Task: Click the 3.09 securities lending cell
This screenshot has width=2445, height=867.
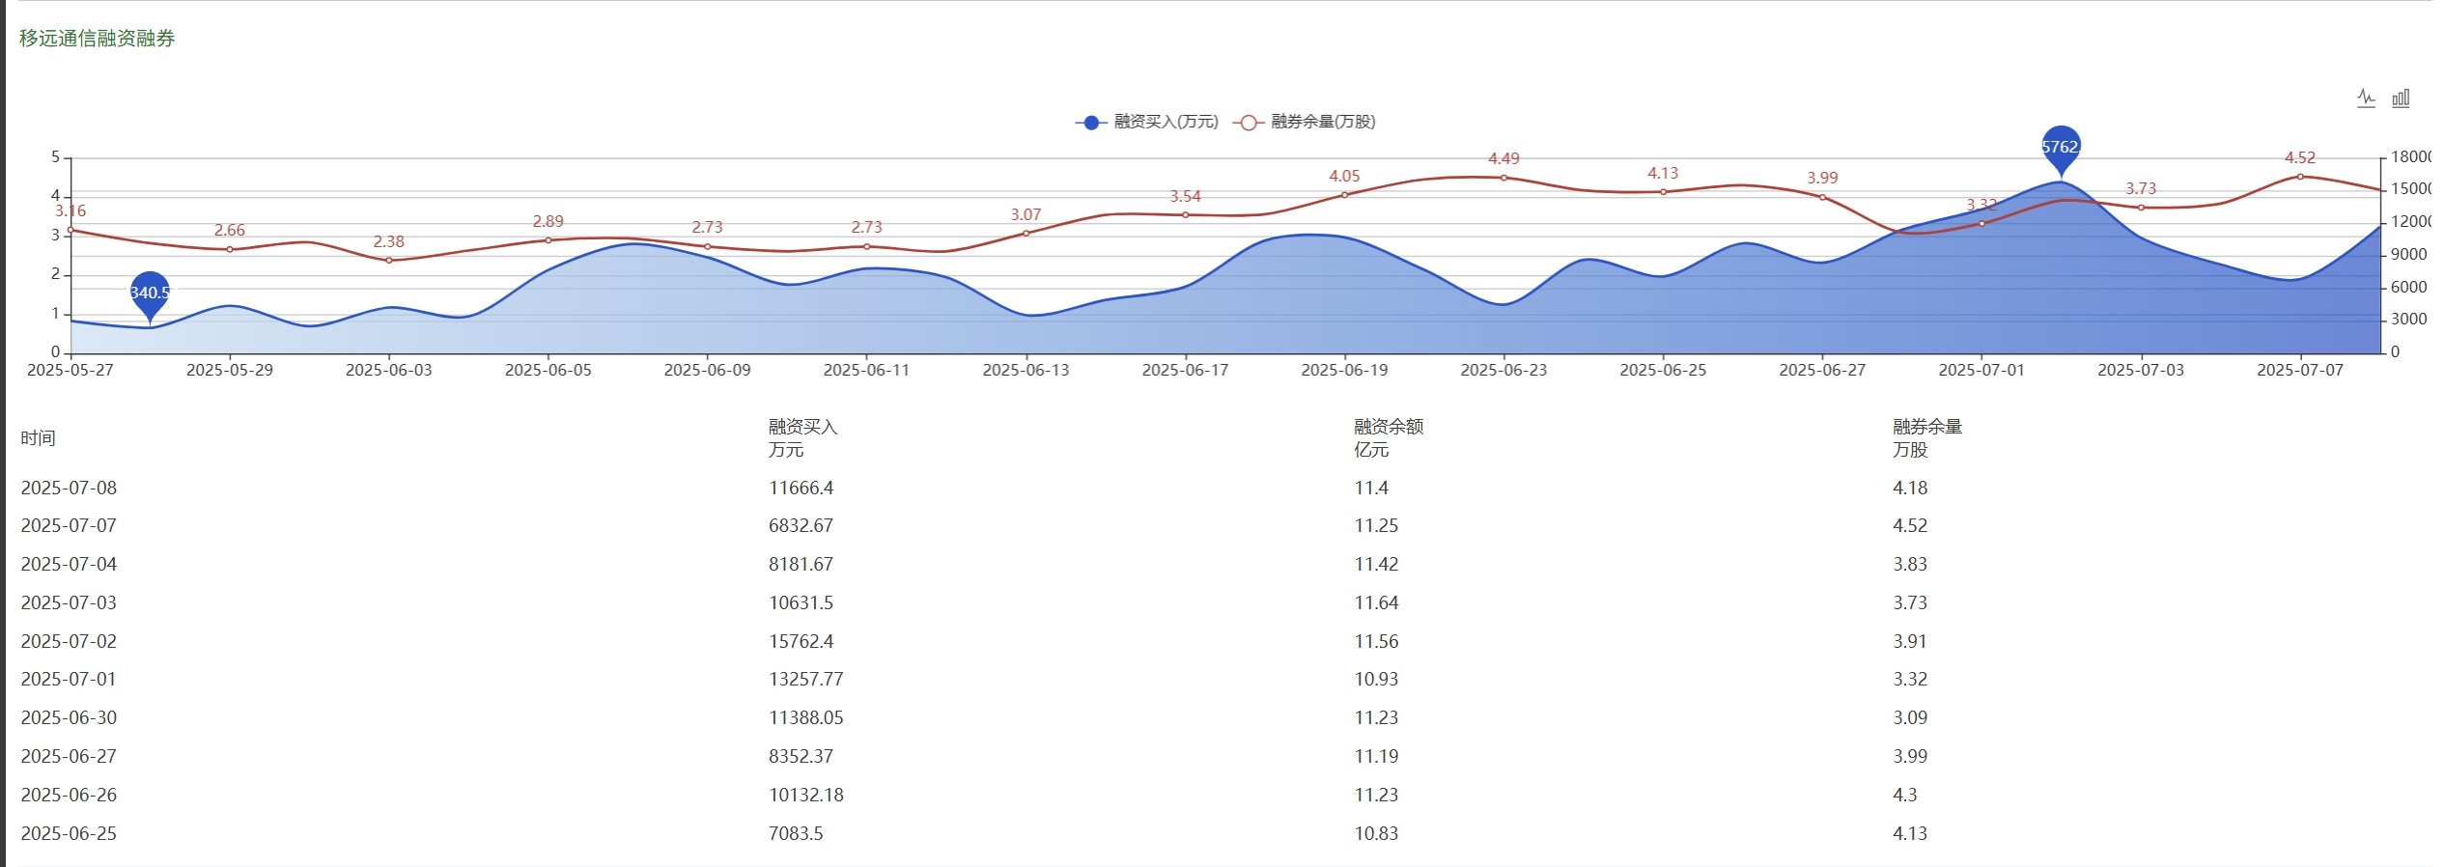Action: (1910, 718)
